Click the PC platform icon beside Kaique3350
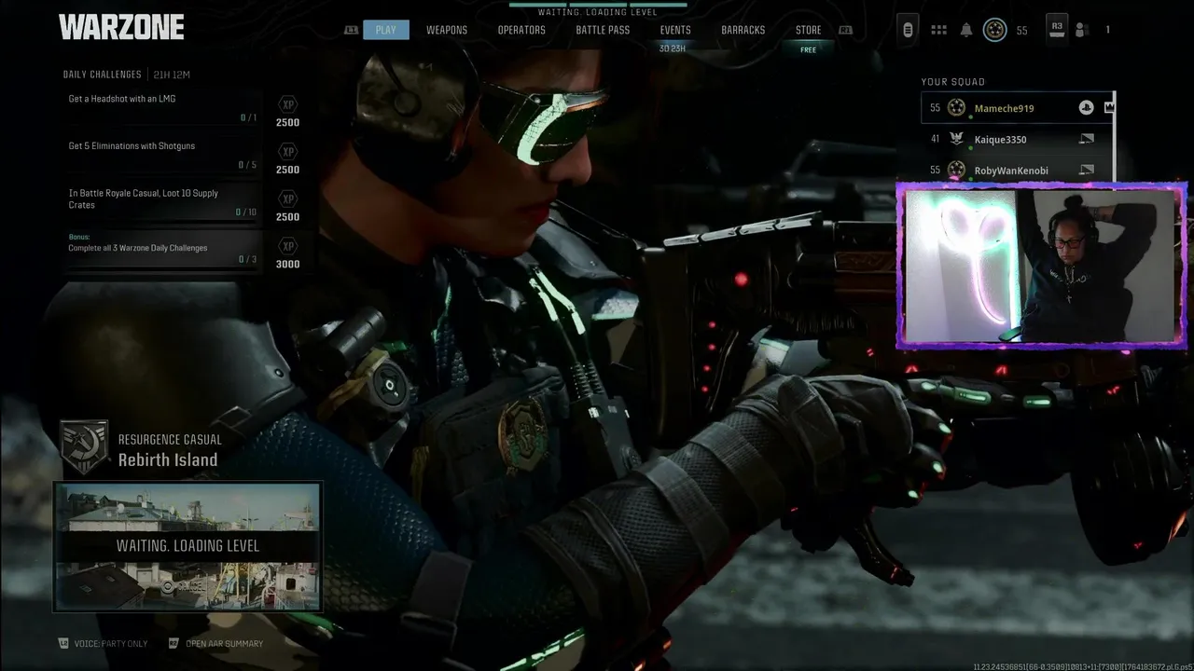 pos(1086,139)
